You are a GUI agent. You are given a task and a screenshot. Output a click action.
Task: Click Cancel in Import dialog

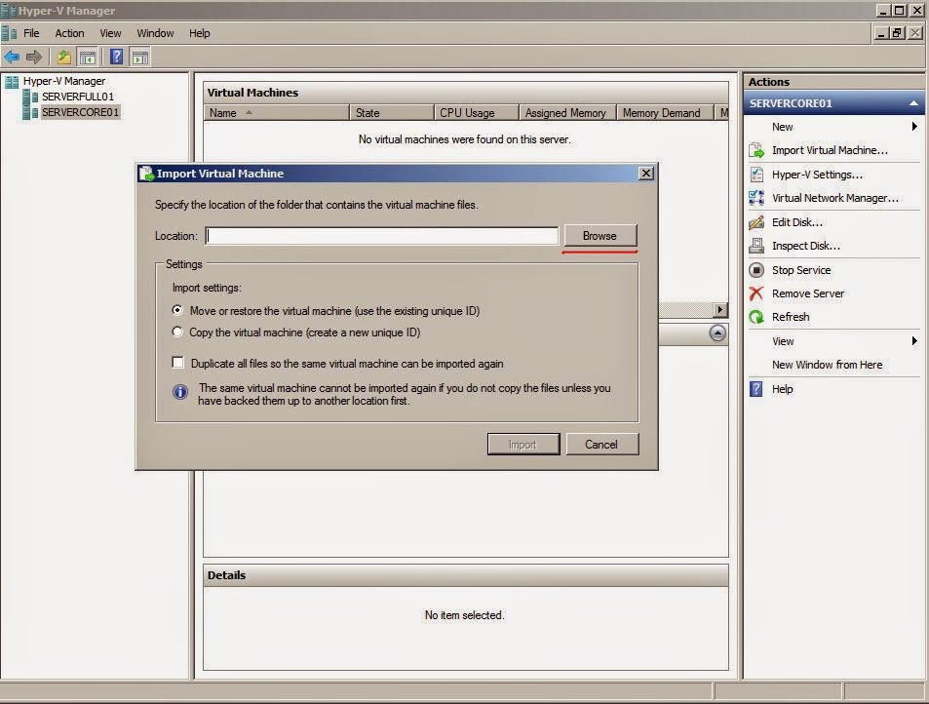coord(602,444)
